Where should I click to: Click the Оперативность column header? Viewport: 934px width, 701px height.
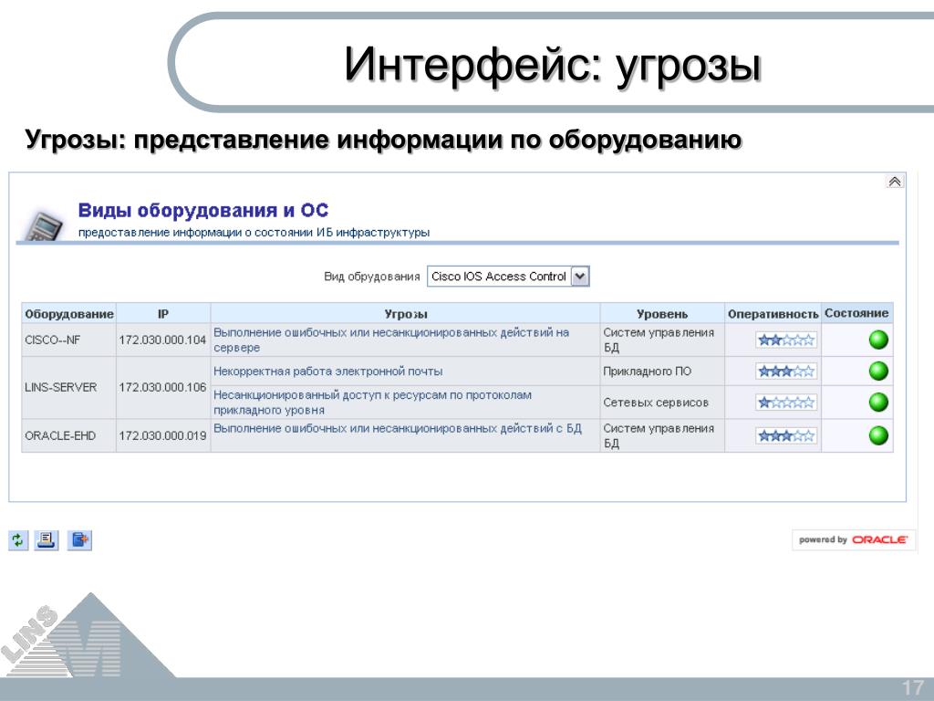click(x=773, y=314)
